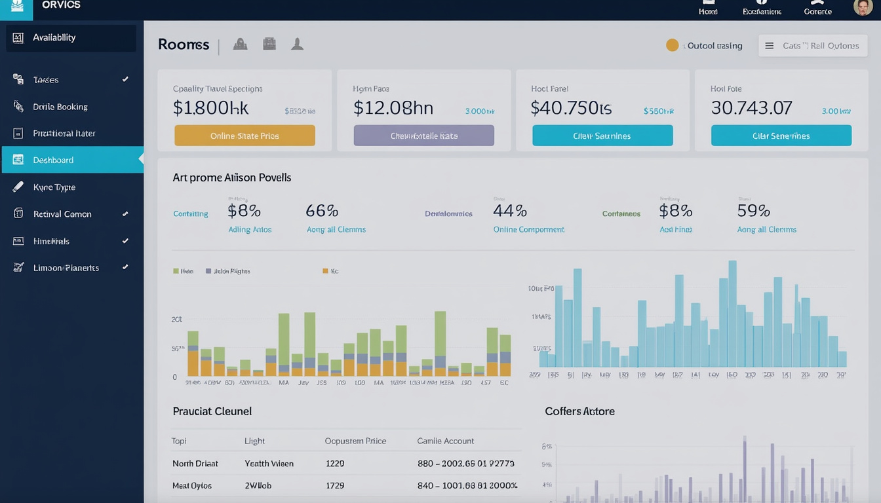Collapse the sidebar using the Dashboard arrow
The height and width of the screenshot is (503, 881).
tap(141, 159)
